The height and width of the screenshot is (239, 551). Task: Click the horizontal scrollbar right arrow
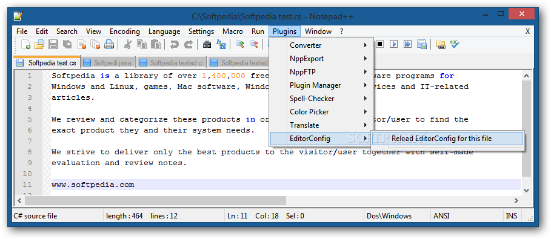click(x=516, y=201)
